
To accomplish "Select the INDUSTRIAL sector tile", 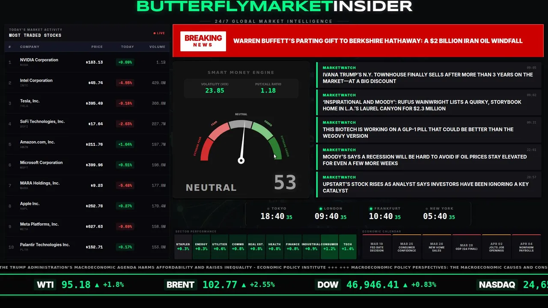I will click(311, 247).
